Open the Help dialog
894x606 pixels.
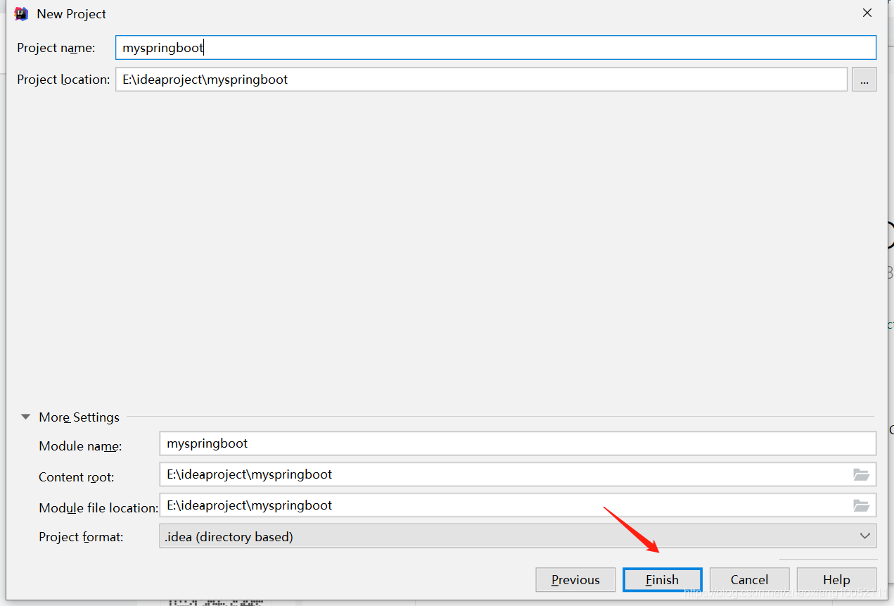(836, 579)
